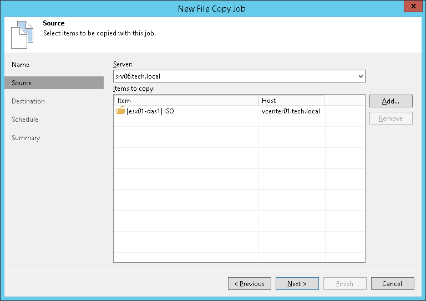Click the folder icon beside [esx01-das1] ISO
426x301 pixels.
tap(120, 111)
